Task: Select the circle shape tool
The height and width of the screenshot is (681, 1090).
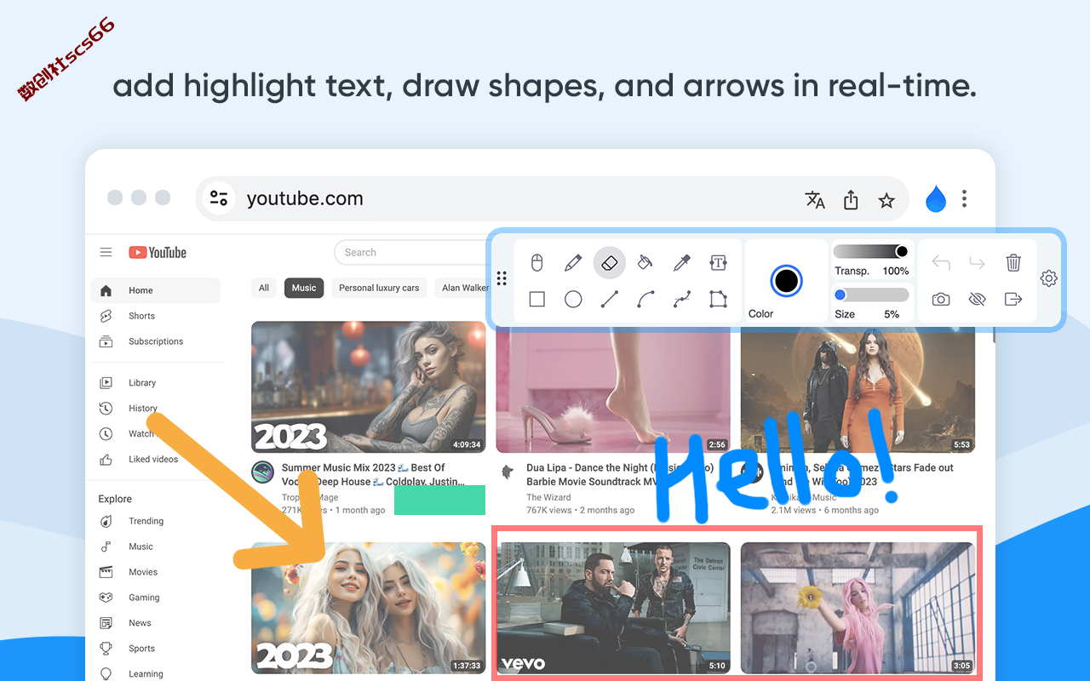Action: pyautogui.click(x=573, y=299)
